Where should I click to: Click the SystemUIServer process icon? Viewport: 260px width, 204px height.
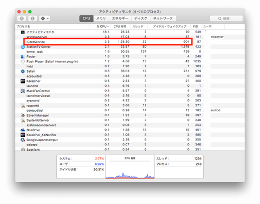click(23, 120)
